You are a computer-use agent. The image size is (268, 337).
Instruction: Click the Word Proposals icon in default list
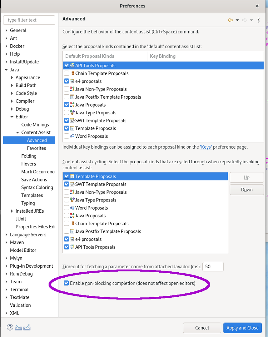(72, 136)
